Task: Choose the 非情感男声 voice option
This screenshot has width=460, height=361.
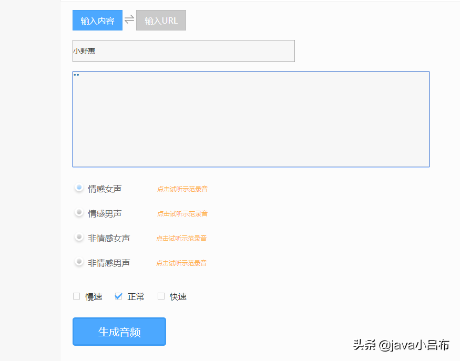Action: click(x=79, y=262)
